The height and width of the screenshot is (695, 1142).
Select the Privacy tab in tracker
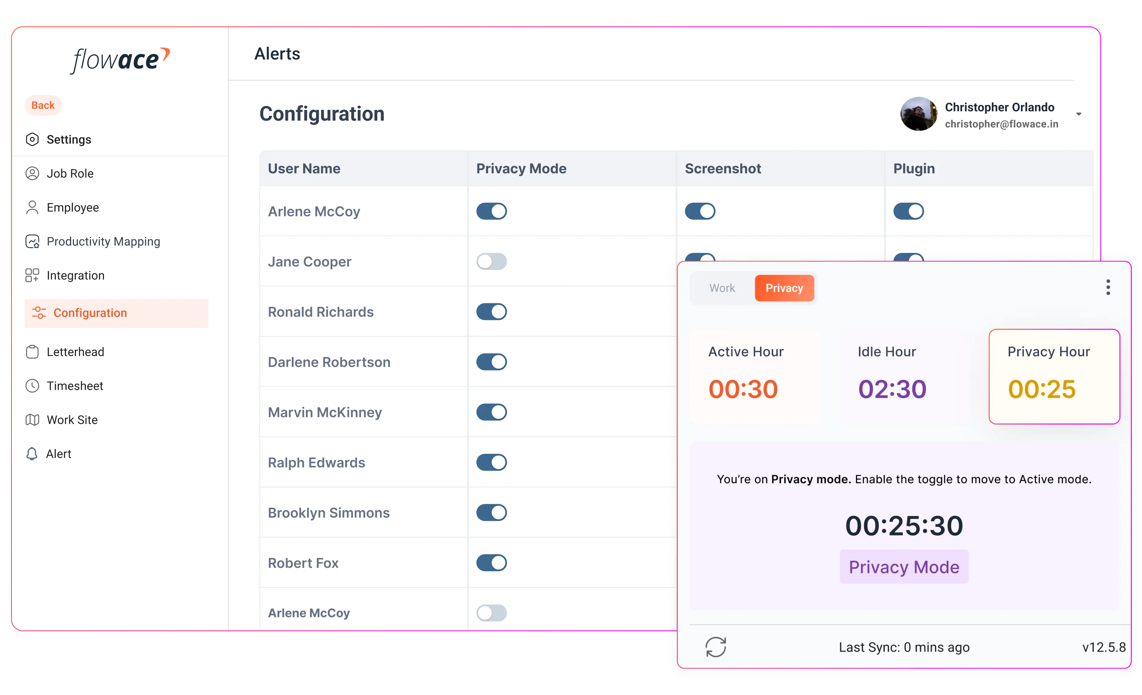pyautogui.click(x=784, y=288)
